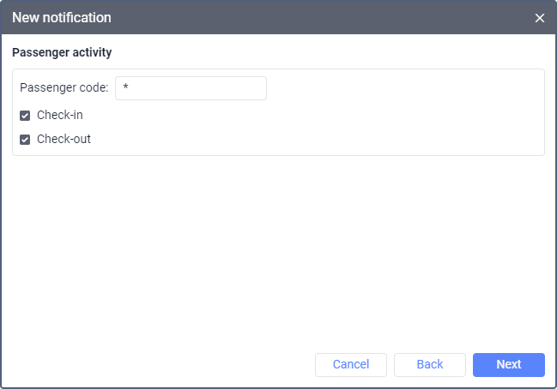Click the Check-in label text
The height and width of the screenshot is (389, 557).
[x=59, y=115]
